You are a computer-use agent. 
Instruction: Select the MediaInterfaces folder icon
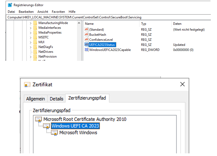pos(35,28)
